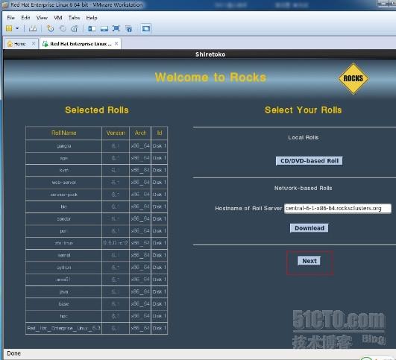Screen dimensions: 396x360
Task: Click the Unity mode toolbar icon
Action: click(128, 28)
